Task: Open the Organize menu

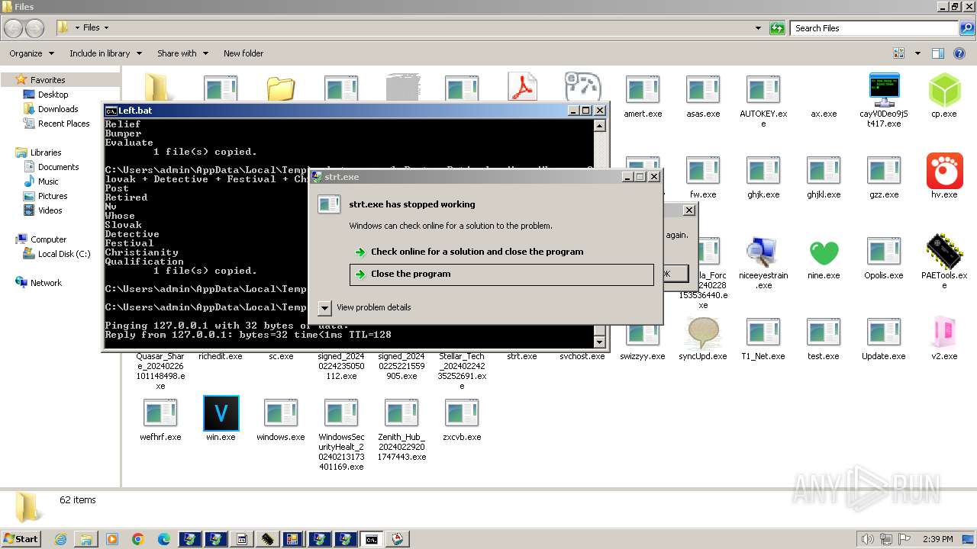Action: click(31, 53)
